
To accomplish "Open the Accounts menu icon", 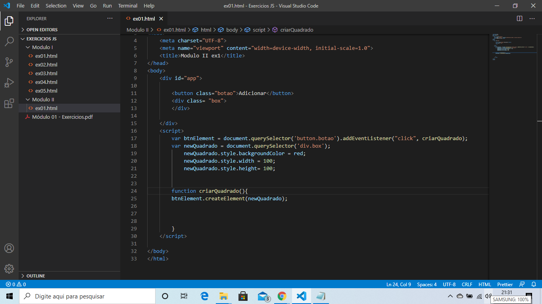I will tap(9, 248).
